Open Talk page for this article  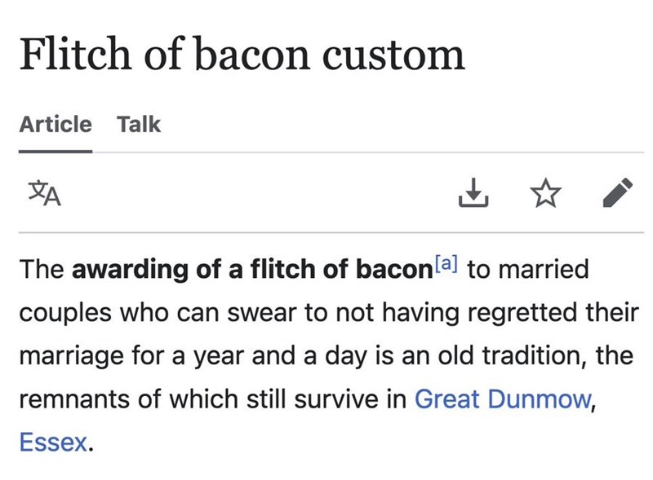[x=140, y=124]
